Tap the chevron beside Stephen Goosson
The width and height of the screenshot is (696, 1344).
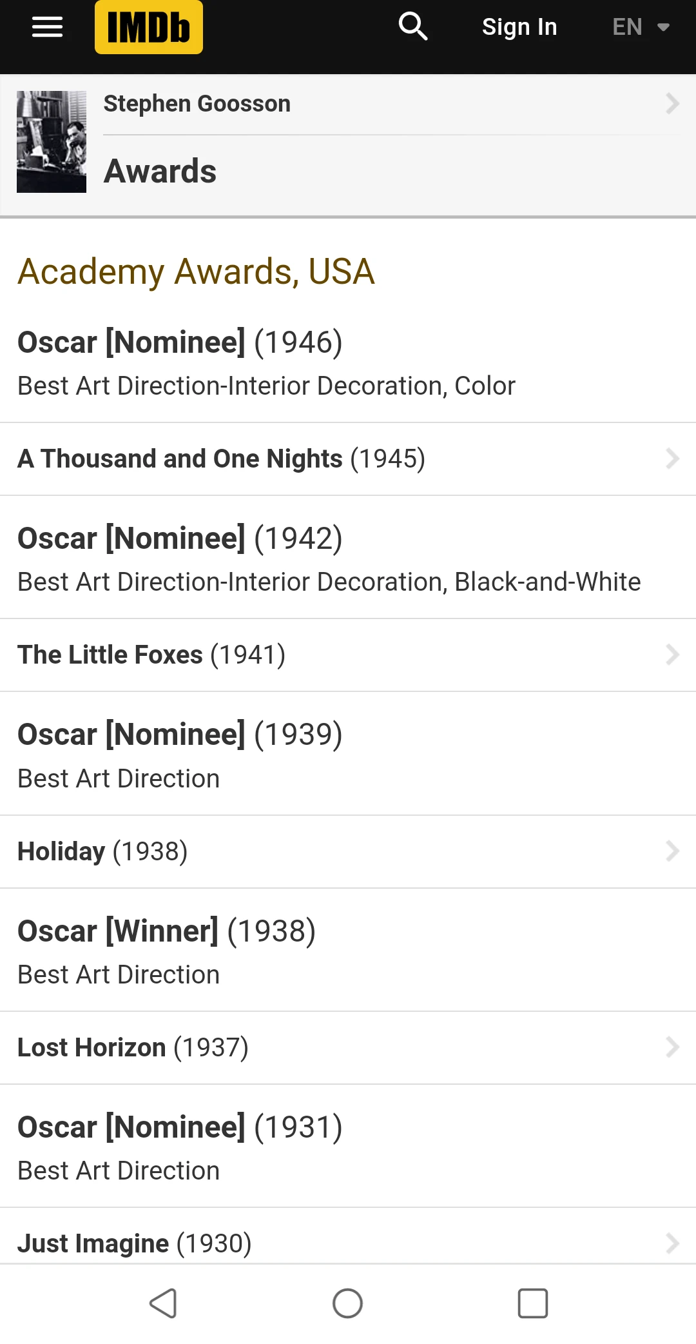click(672, 104)
